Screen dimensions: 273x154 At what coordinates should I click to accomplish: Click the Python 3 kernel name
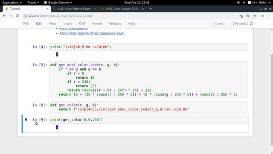pos(241,24)
